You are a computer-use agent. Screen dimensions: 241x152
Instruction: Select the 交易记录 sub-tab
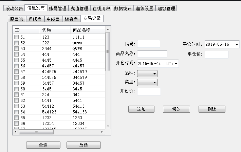pos(92,18)
